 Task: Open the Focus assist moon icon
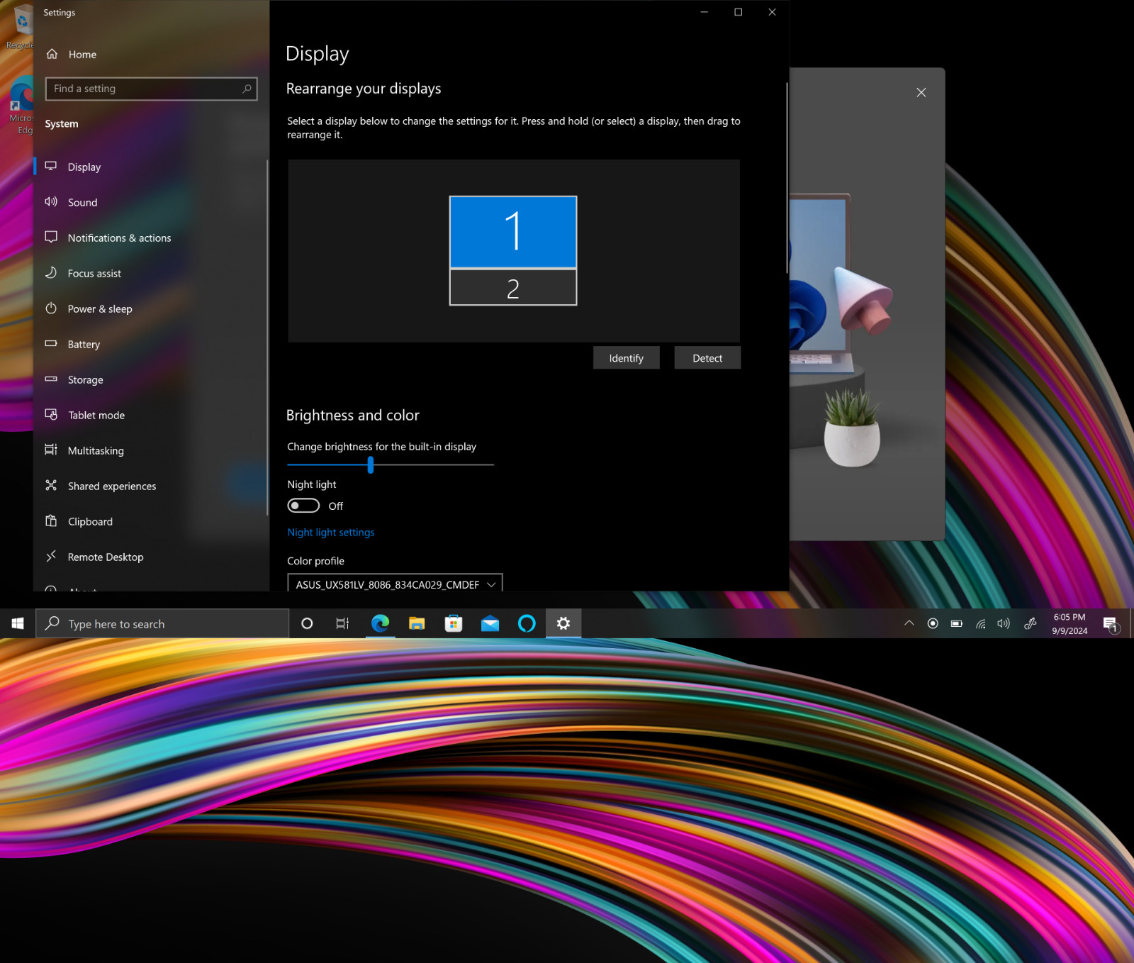pyautogui.click(x=51, y=272)
